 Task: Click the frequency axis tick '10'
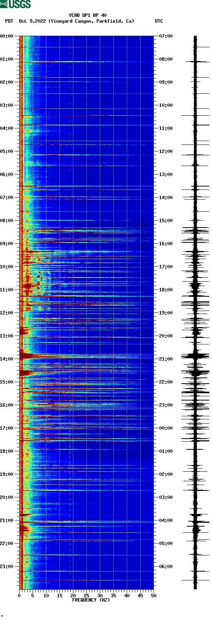click(x=46, y=596)
